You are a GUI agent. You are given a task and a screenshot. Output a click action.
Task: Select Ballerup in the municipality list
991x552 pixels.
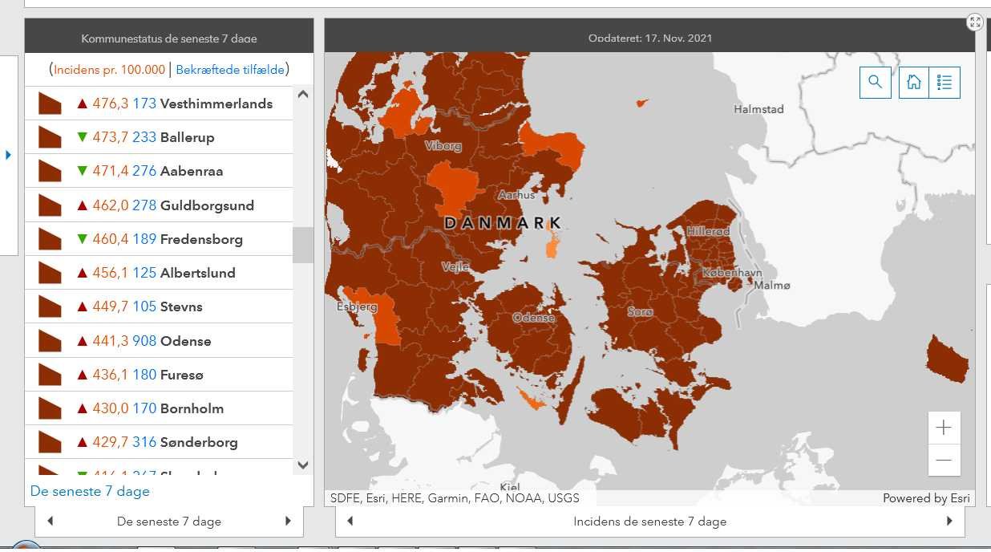pyautogui.click(x=187, y=137)
